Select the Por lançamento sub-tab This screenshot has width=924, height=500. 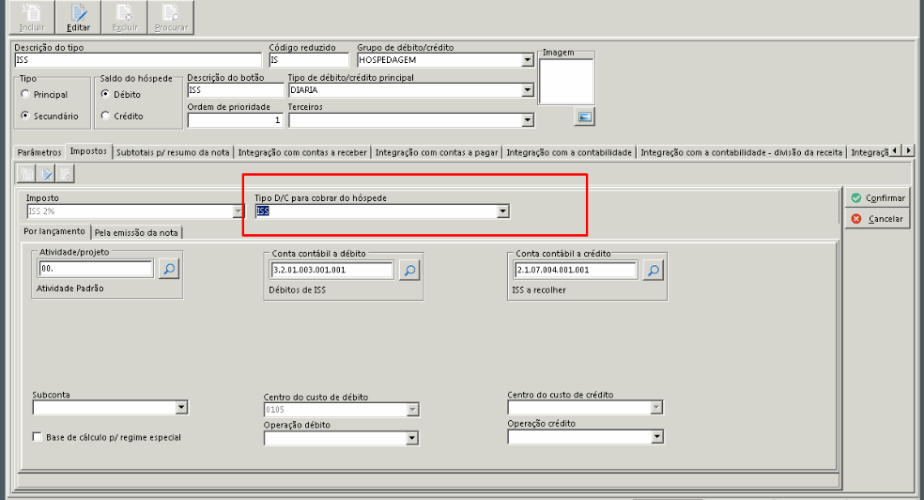tap(54, 231)
